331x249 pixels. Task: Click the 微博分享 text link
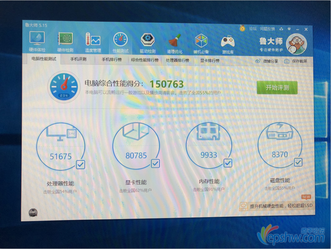point(270,61)
